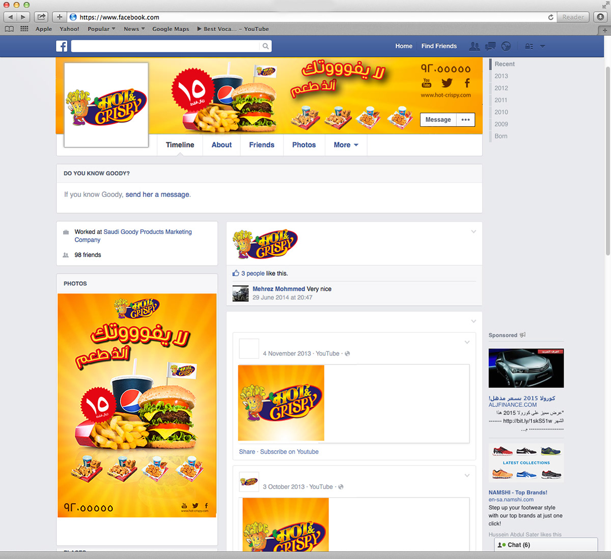The image size is (611, 559).
Task: Click Safari share button
Action: pyautogui.click(x=41, y=17)
